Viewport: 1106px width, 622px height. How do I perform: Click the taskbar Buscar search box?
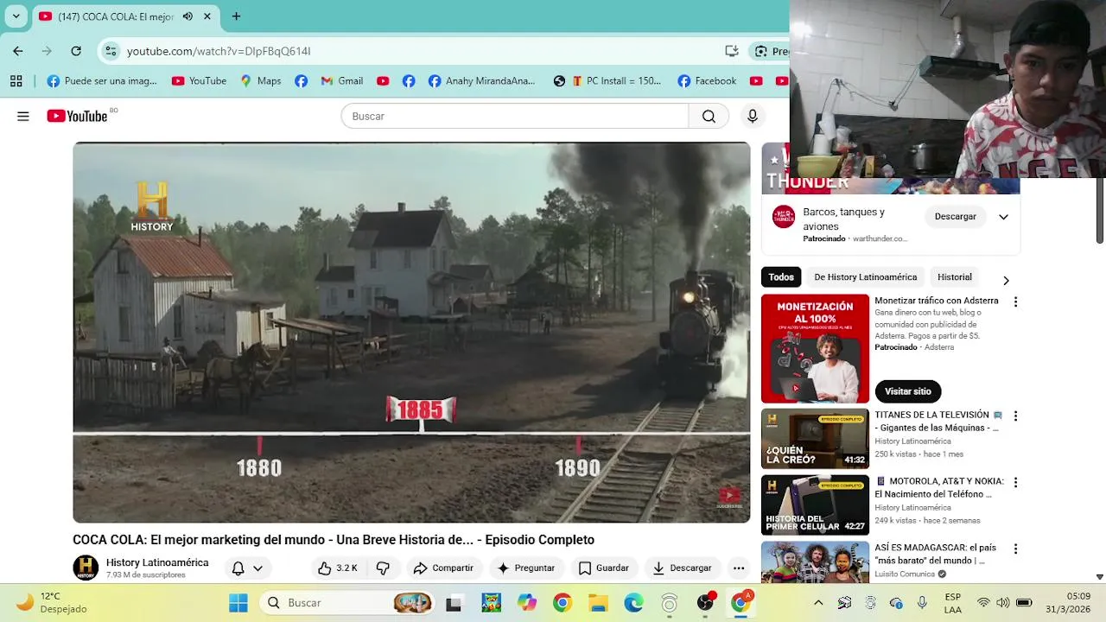(346, 603)
